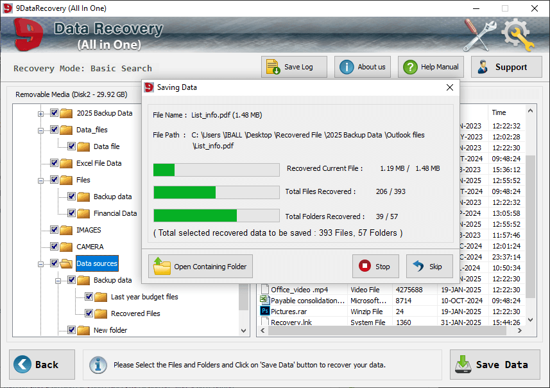The width and height of the screenshot is (550, 388).
Task: Click the Recovery.lnk file icon
Action: tap(265, 321)
